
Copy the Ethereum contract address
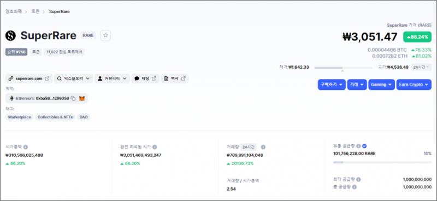click(73, 98)
